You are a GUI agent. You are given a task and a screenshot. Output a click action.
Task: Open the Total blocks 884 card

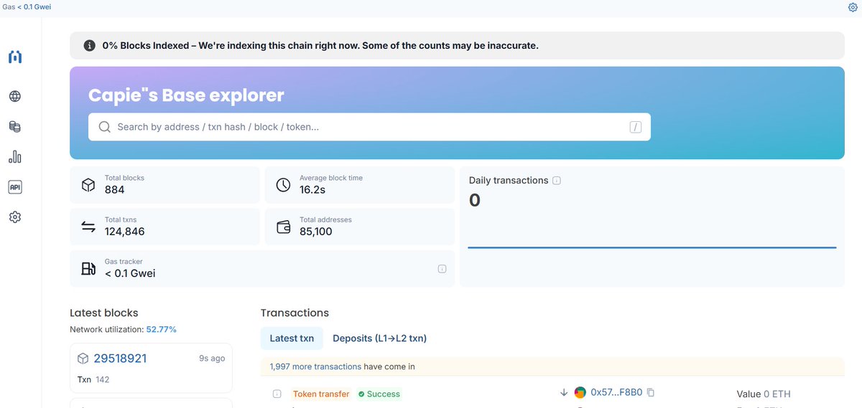pos(164,185)
